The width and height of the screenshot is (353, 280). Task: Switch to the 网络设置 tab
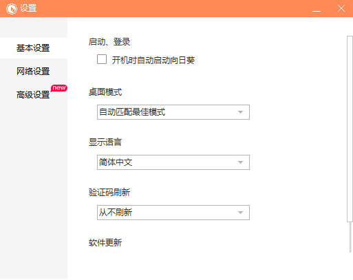(34, 72)
